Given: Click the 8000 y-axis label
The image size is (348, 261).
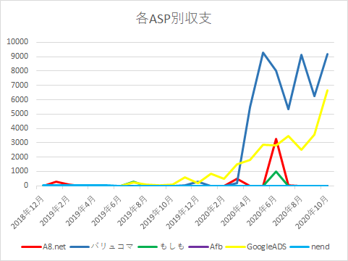Looking at the screenshot, I should (x=20, y=70).
